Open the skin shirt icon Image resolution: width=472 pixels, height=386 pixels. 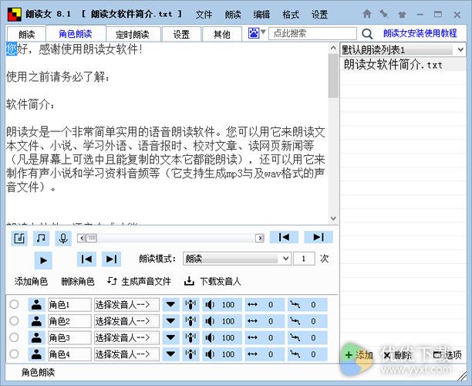402,14
